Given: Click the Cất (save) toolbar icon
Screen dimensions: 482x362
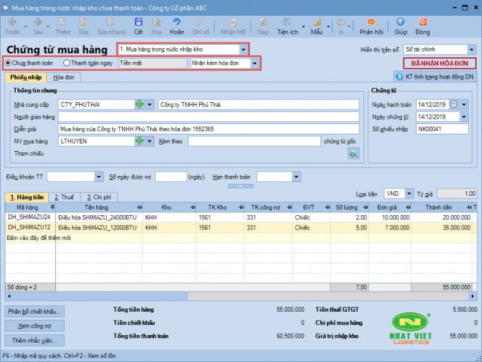Looking at the screenshot, I should [x=138, y=26].
